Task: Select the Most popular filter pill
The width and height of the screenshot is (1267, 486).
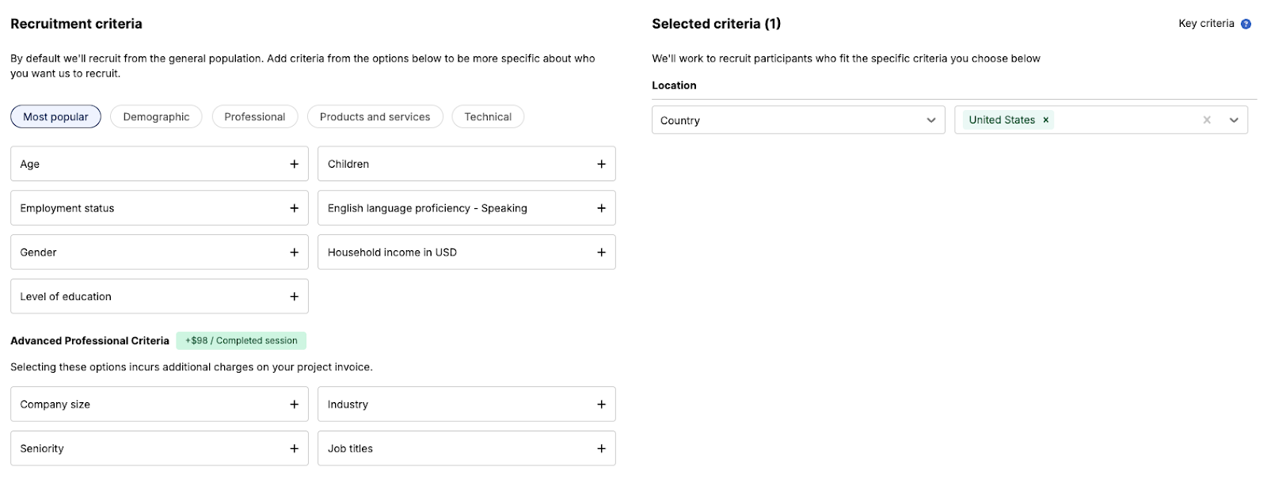Action: [55, 116]
